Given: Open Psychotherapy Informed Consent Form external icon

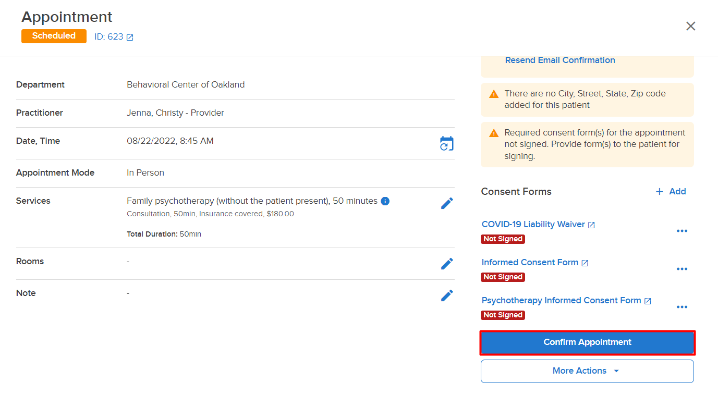Looking at the screenshot, I should tap(648, 301).
